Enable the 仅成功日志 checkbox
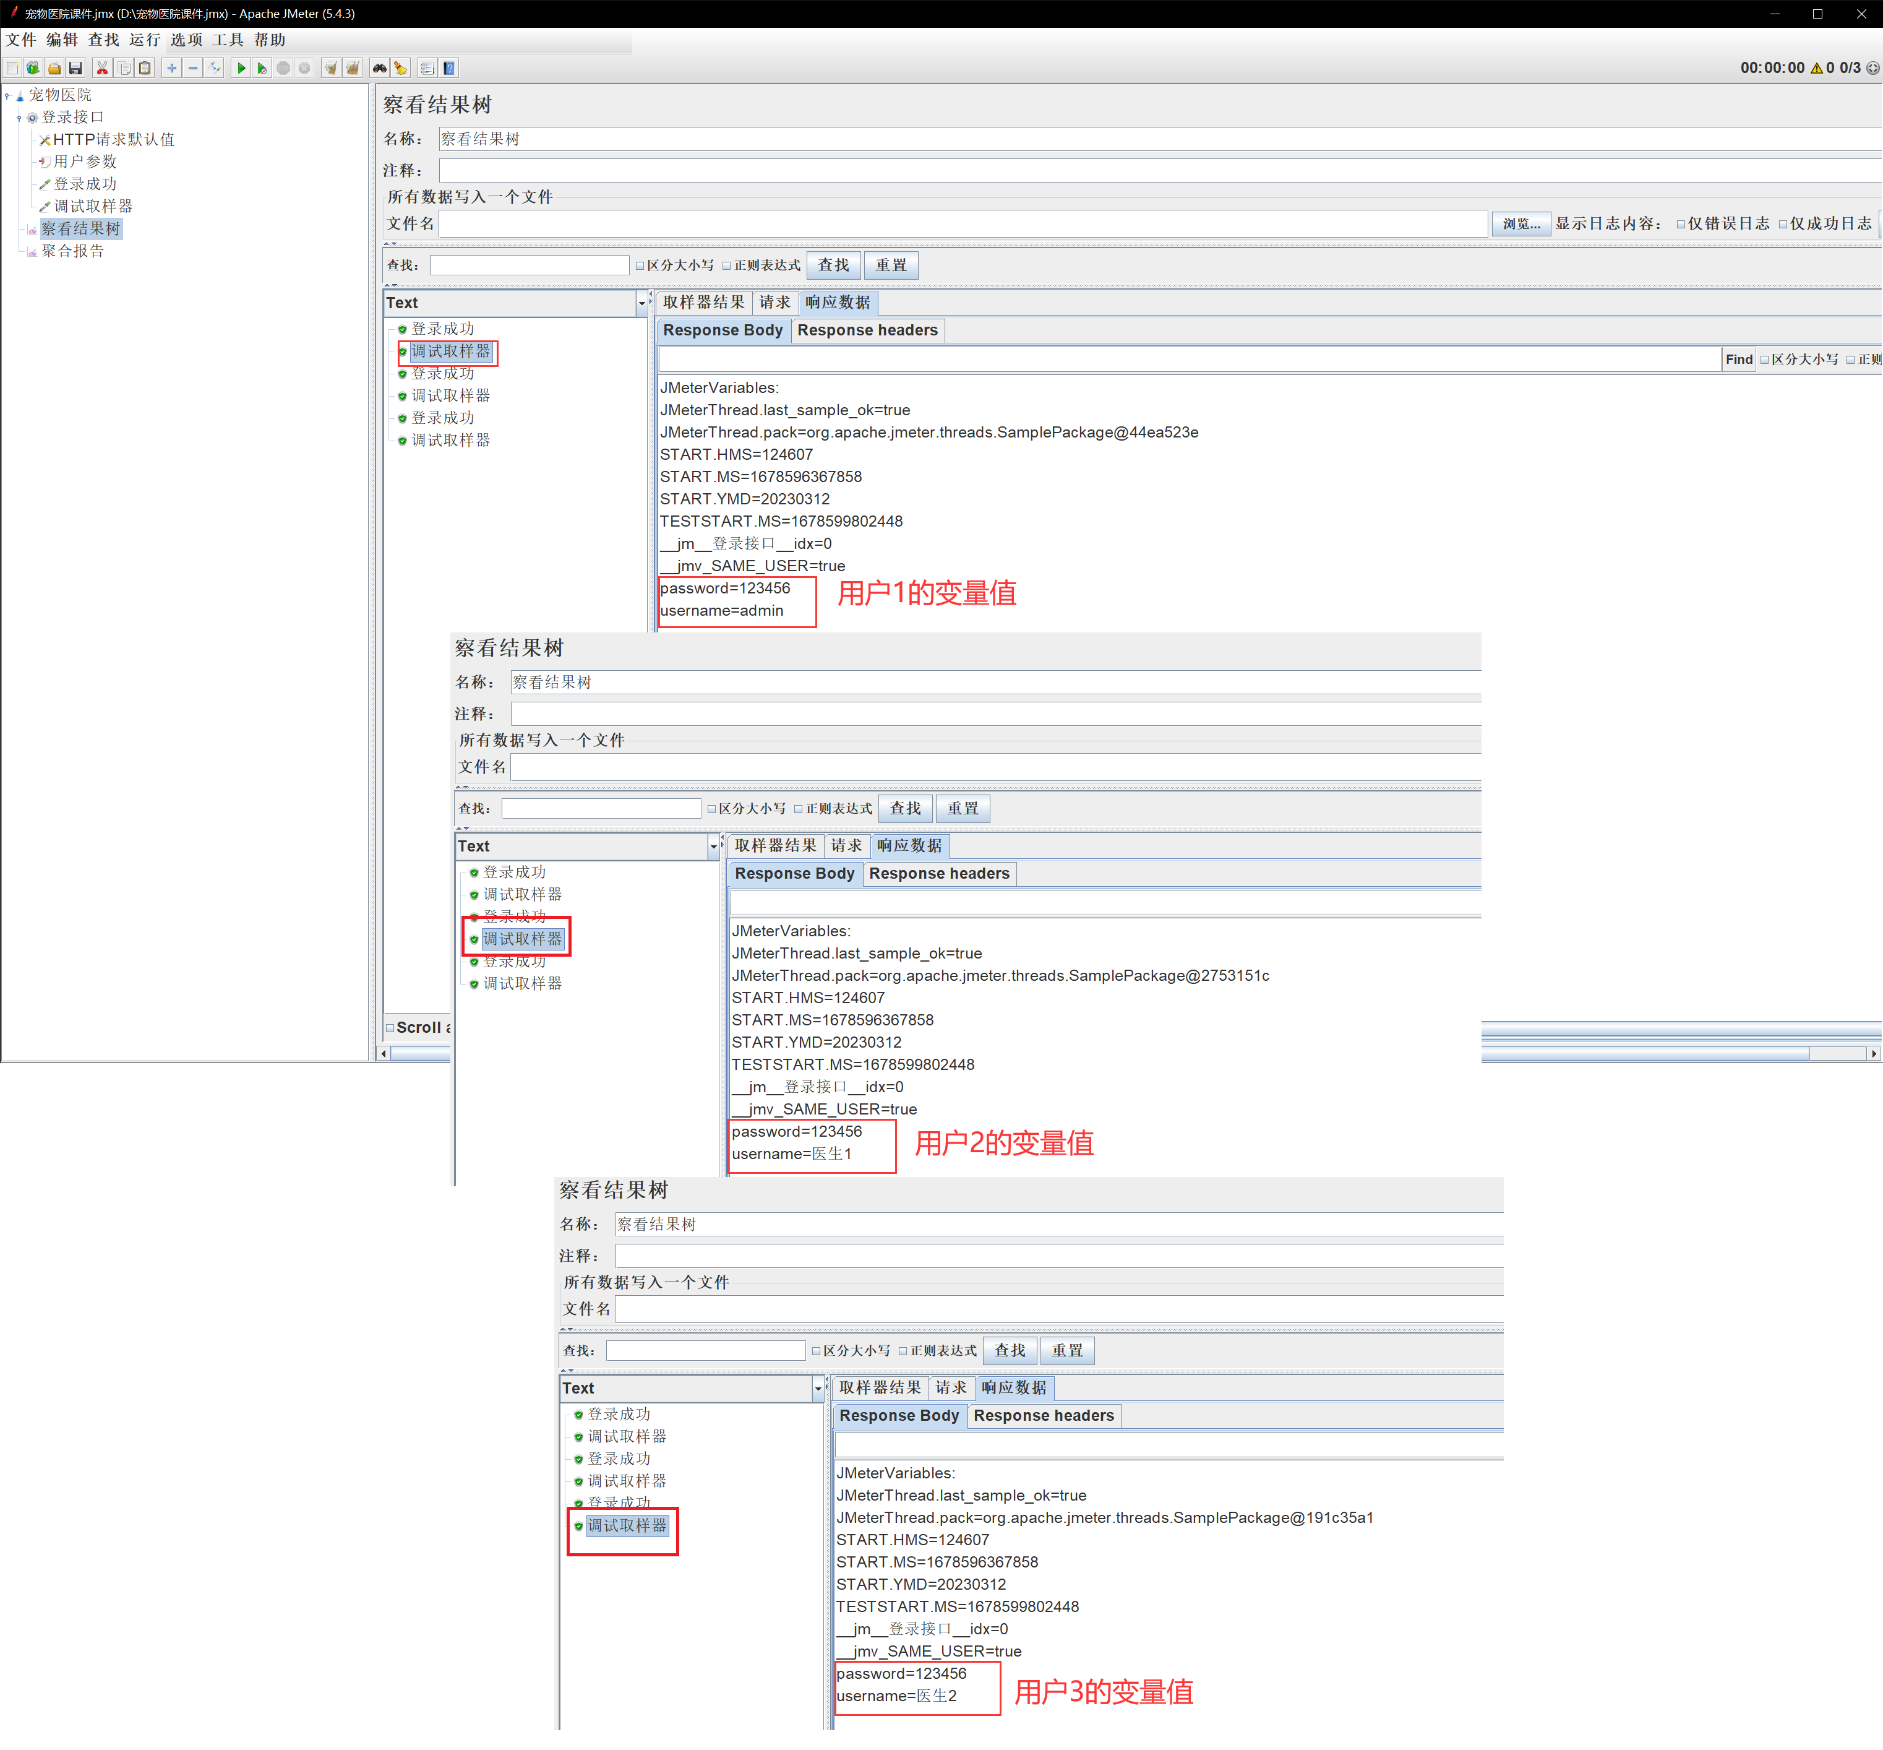1883x1750 pixels. click(1783, 225)
